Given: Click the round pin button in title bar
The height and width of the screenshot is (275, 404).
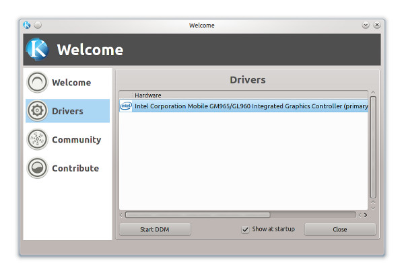Looking at the screenshot, I should (x=38, y=26).
